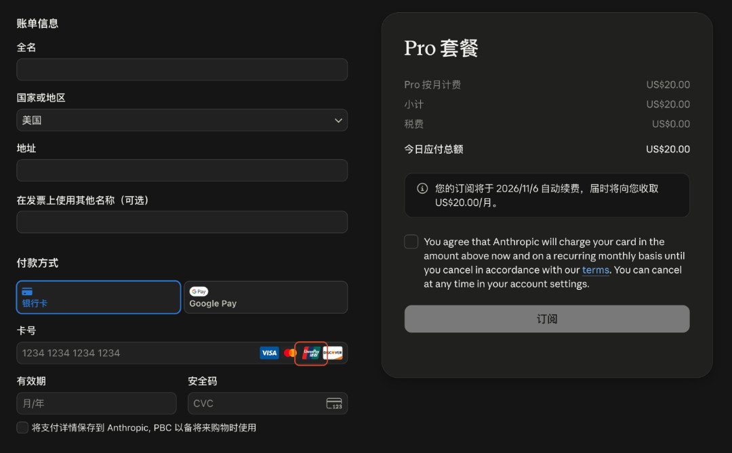The width and height of the screenshot is (732, 453).
Task: Click the 账单信息 section heading
Action: coord(37,23)
